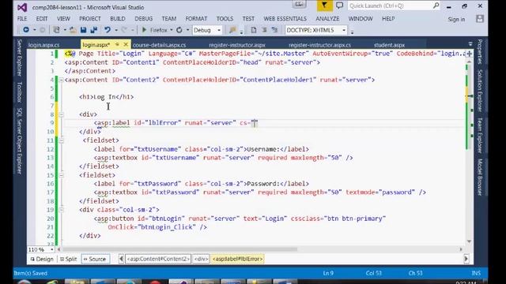Open the Server Explorer side panel
Image resolution: width=506 pixels, height=284 pixels.
[x=20, y=58]
